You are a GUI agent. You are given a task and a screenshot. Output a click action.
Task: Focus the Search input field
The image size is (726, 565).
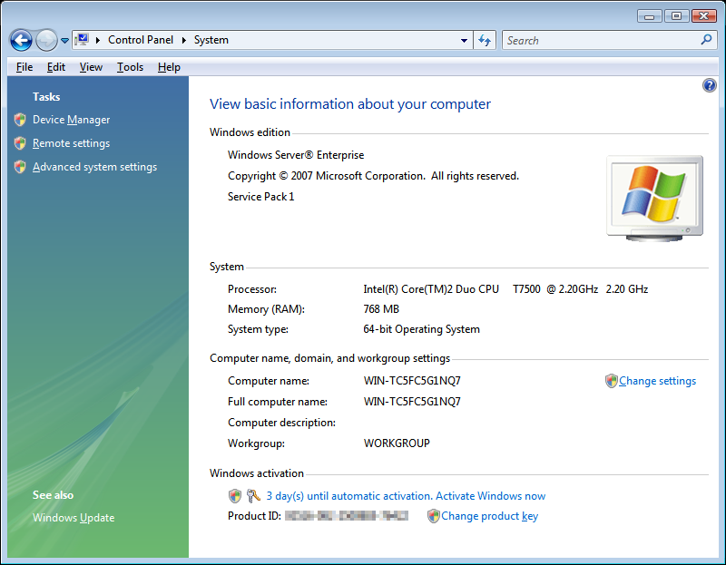(602, 40)
